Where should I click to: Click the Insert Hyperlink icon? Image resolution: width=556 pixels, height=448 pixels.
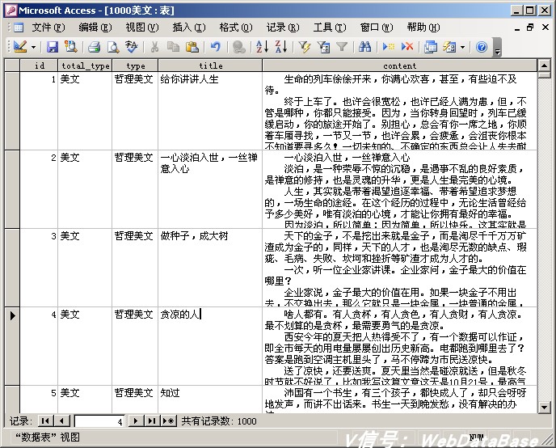(238, 47)
